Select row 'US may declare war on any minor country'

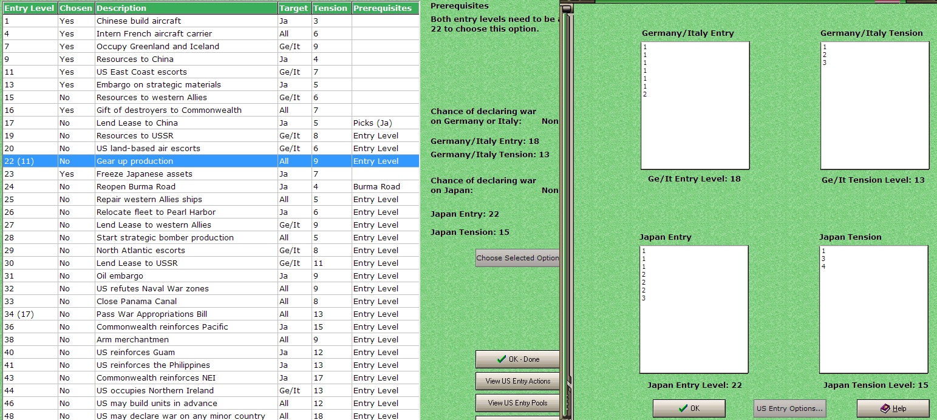point(211,415)
